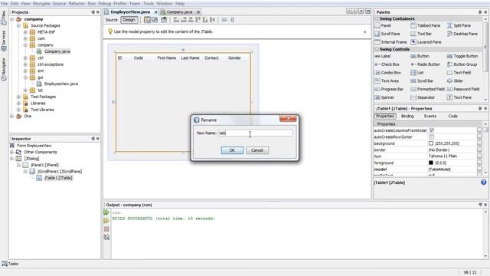
Task: Check autoCreateRowSorter property
Action: 432,136
